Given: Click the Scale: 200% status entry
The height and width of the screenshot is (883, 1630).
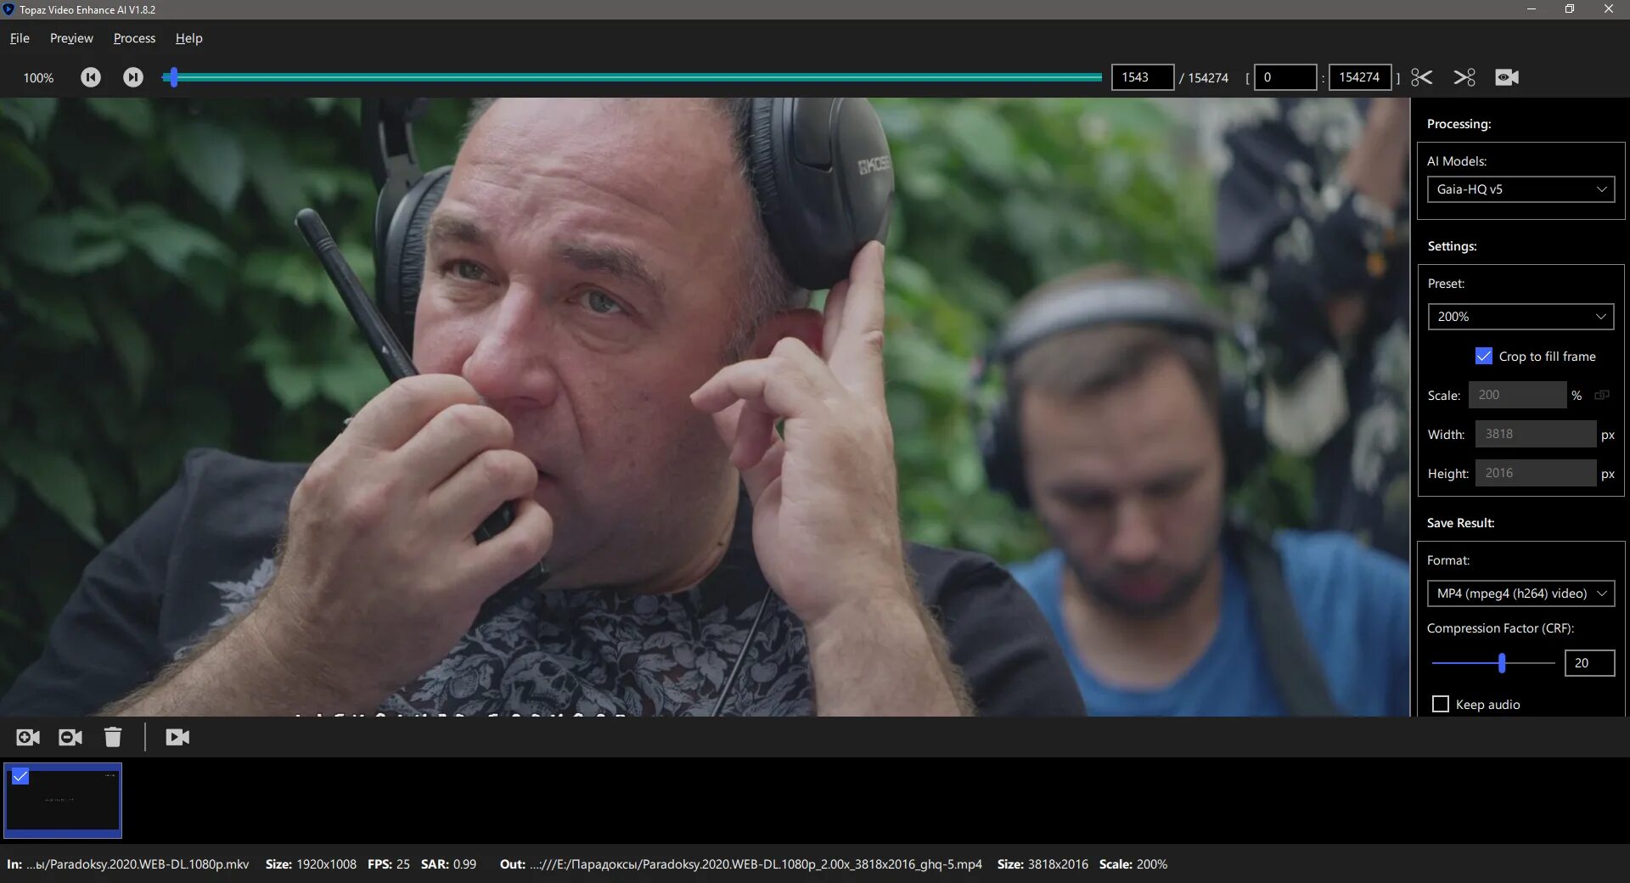Looking at the screenshot, I should (x=1133, y=864).
